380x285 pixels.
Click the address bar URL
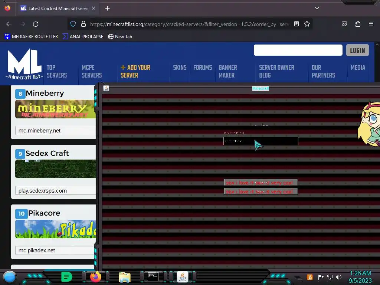(x=190, y=24)
